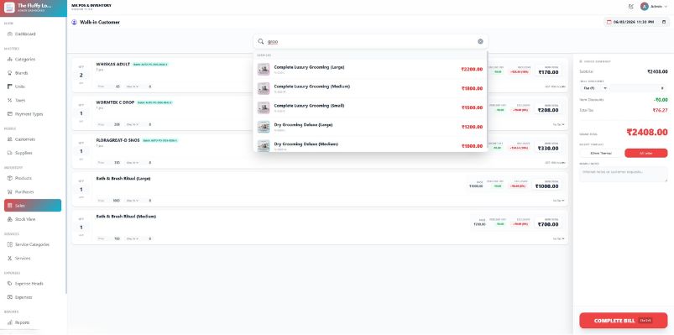Screen dimensions: 674x335
Task: Click the COMPLETE BILL button
Action: 624,321
